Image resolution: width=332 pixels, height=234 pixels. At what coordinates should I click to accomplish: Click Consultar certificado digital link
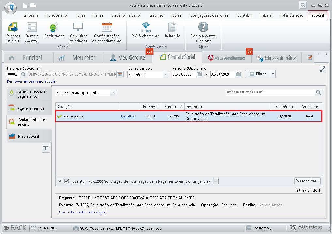click(83, 212)
